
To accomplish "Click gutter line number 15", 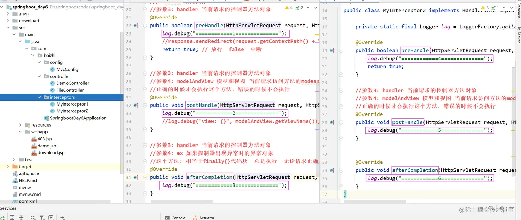I will (324, 19).
